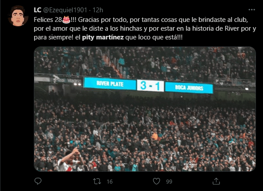Open the three-dot more options menu
This screenshot has height=191, width=263.
click(252, 10)
